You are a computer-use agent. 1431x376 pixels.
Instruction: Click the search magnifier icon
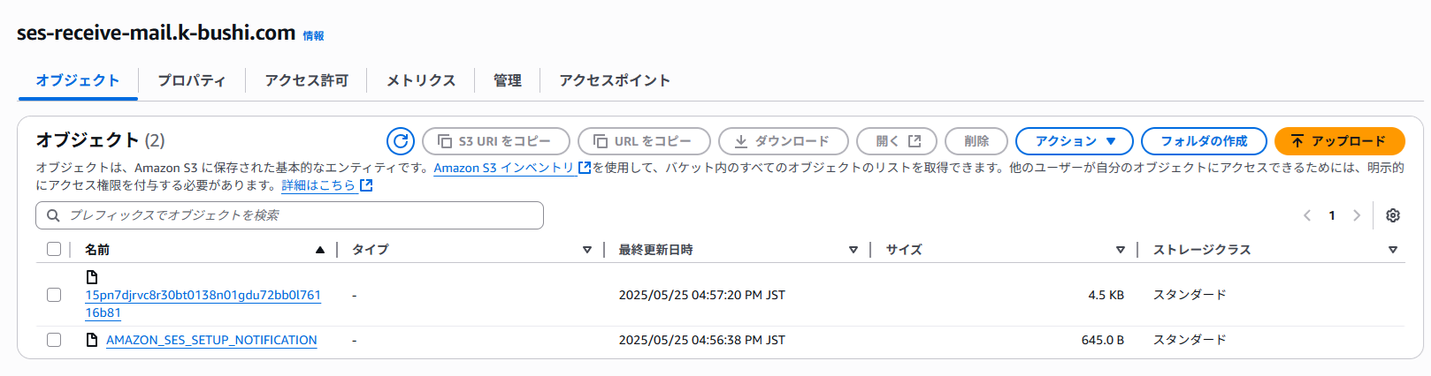pyautogui.click(x=53, y=215)
